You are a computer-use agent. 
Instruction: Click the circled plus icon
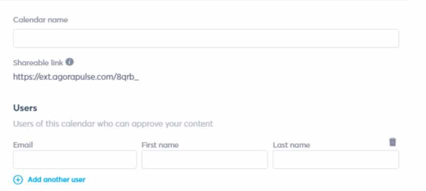pyautogui.click(x=18, y=179)
